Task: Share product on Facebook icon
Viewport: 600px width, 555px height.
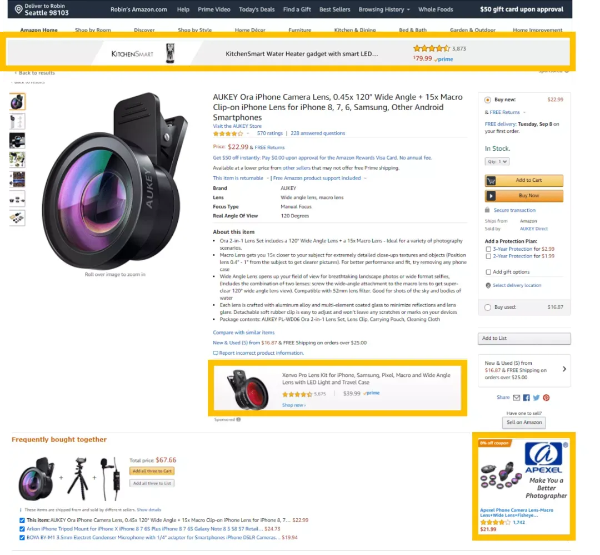Action: point(527,398)
